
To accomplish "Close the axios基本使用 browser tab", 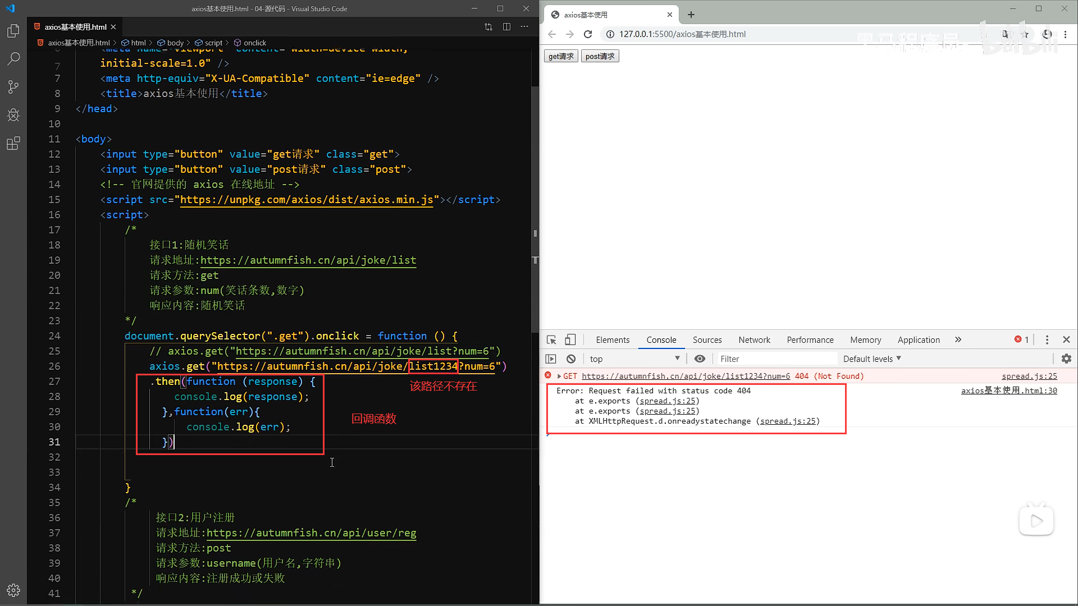I will tap(670, 15).
